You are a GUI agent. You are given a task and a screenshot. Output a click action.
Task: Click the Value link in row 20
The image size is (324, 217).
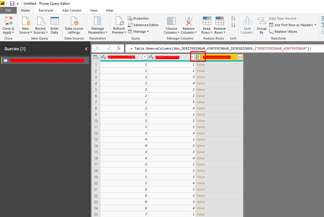200,183
